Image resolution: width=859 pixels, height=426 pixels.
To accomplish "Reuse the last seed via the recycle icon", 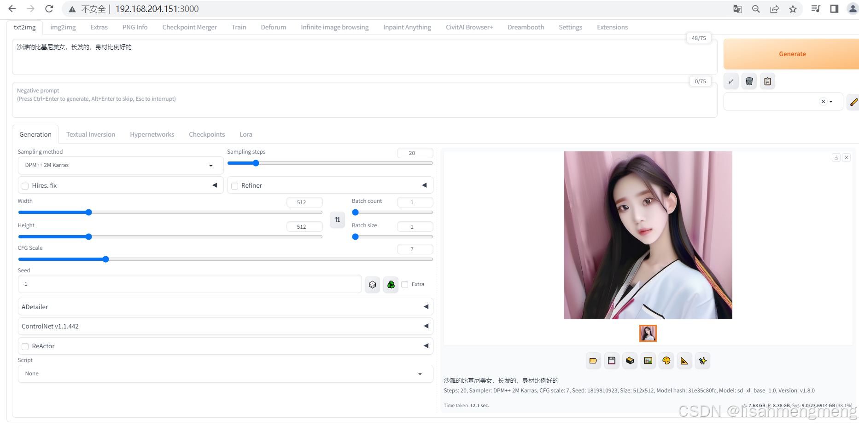I will coord(391,284).
